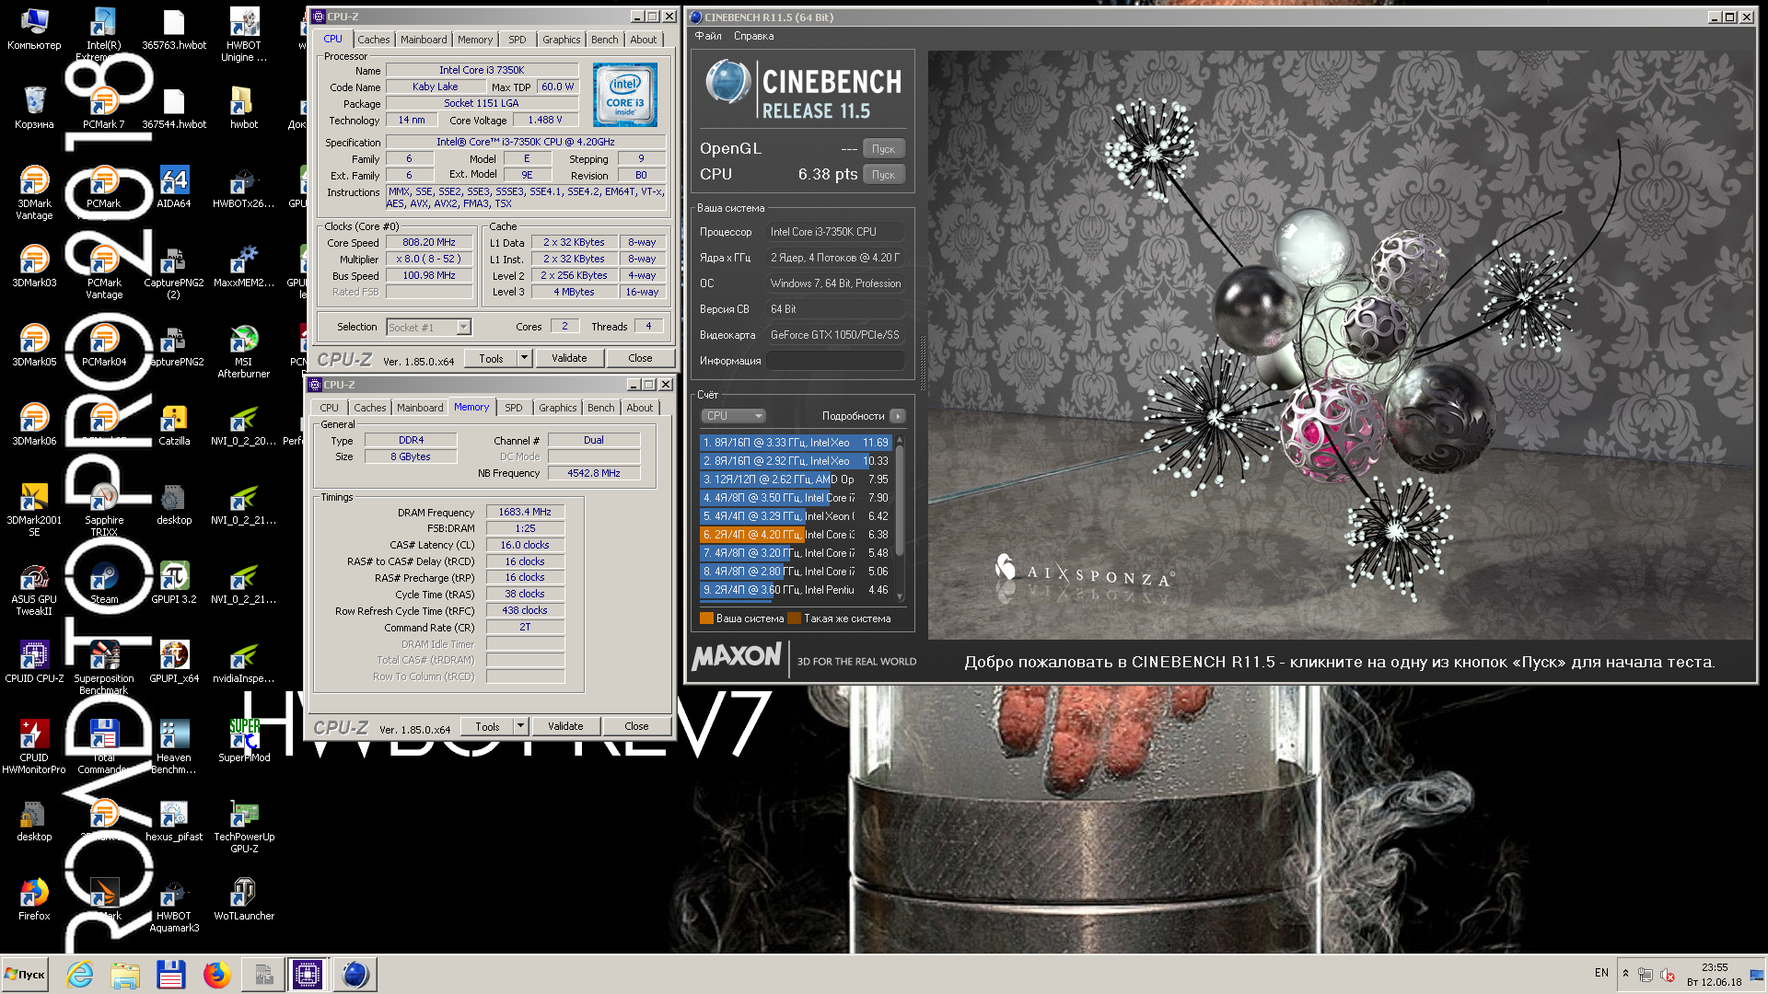This screenshot has height=994, width=1768.
Task: Select the SPD tab in the lower CPU-Z
Action: (x=514, y=408)
